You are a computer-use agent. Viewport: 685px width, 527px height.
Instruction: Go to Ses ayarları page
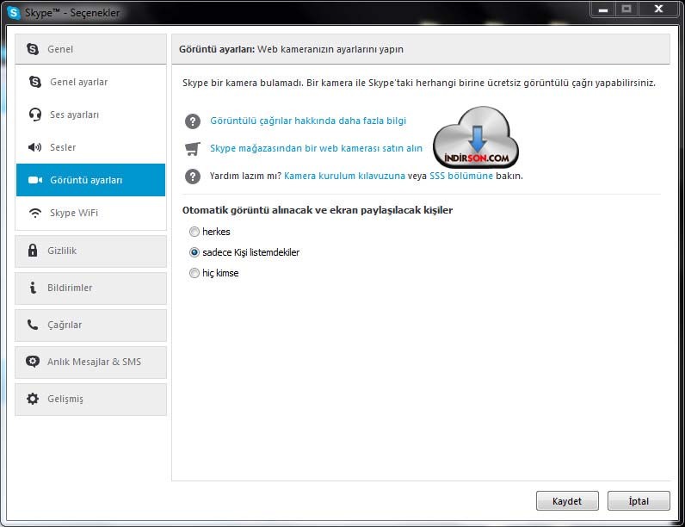[x=91, y=115]
